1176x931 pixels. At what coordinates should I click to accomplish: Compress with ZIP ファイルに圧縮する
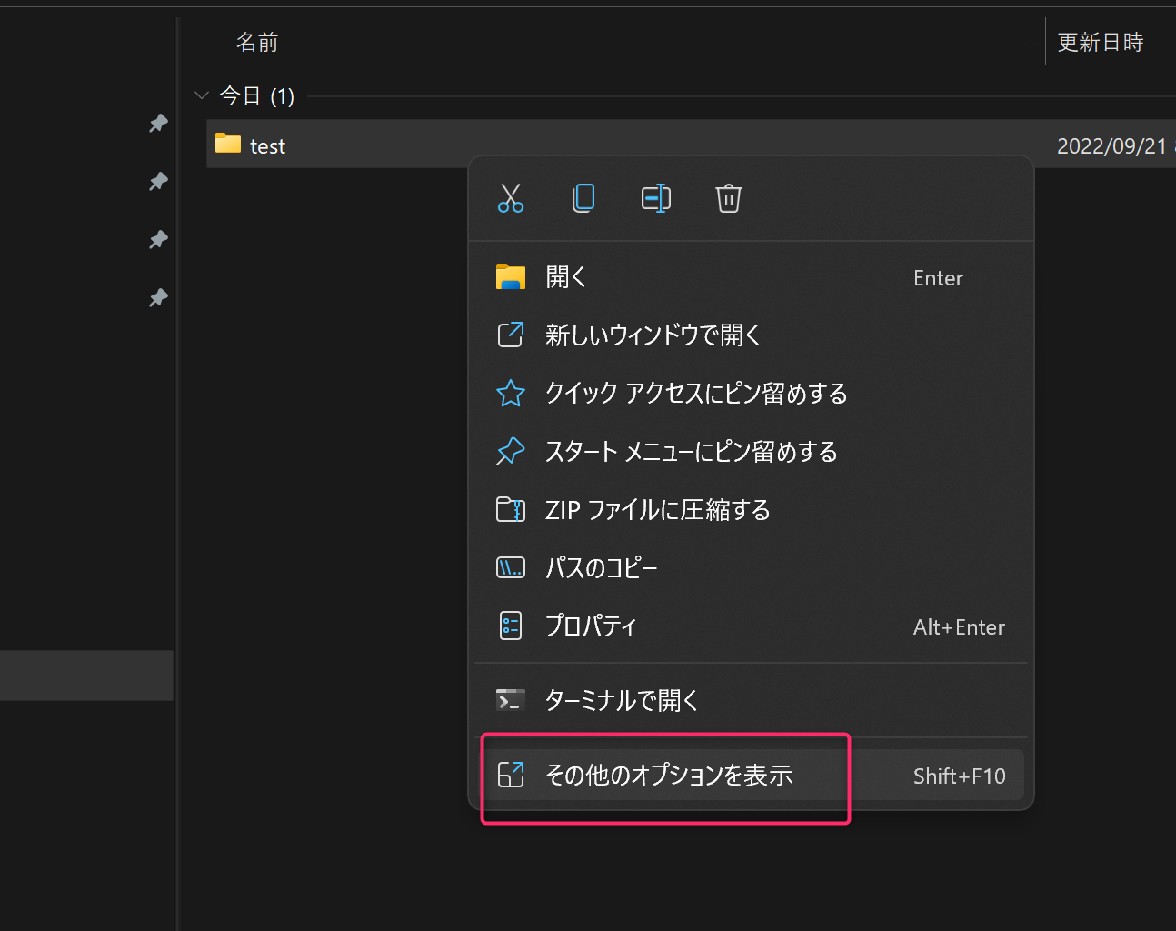point(657,510)
